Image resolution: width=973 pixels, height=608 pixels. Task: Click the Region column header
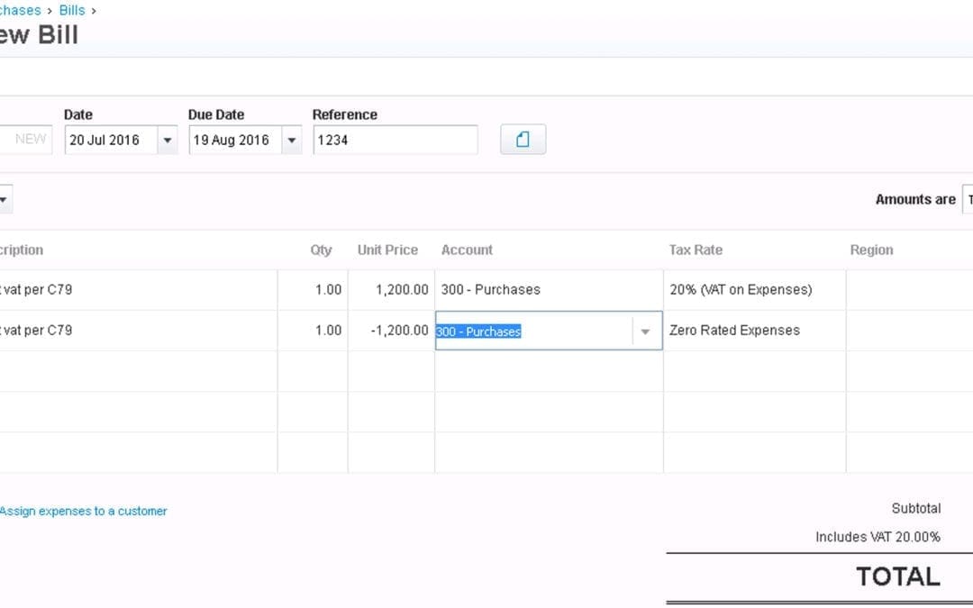click(x=871, y=250)
